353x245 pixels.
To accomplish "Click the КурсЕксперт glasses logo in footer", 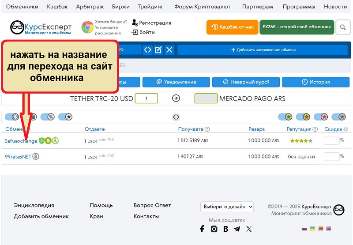I will coord(339,210).
